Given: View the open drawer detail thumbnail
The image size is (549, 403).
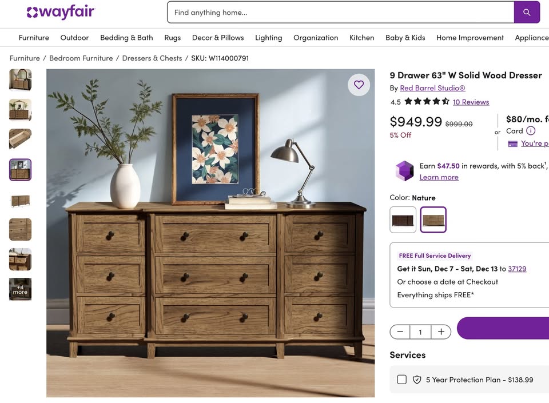Looking at the screenshot, I should click(x=21, y=139).
